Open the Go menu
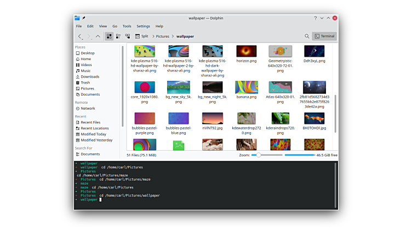Screen dimensions: 412x231 point(115,26)
